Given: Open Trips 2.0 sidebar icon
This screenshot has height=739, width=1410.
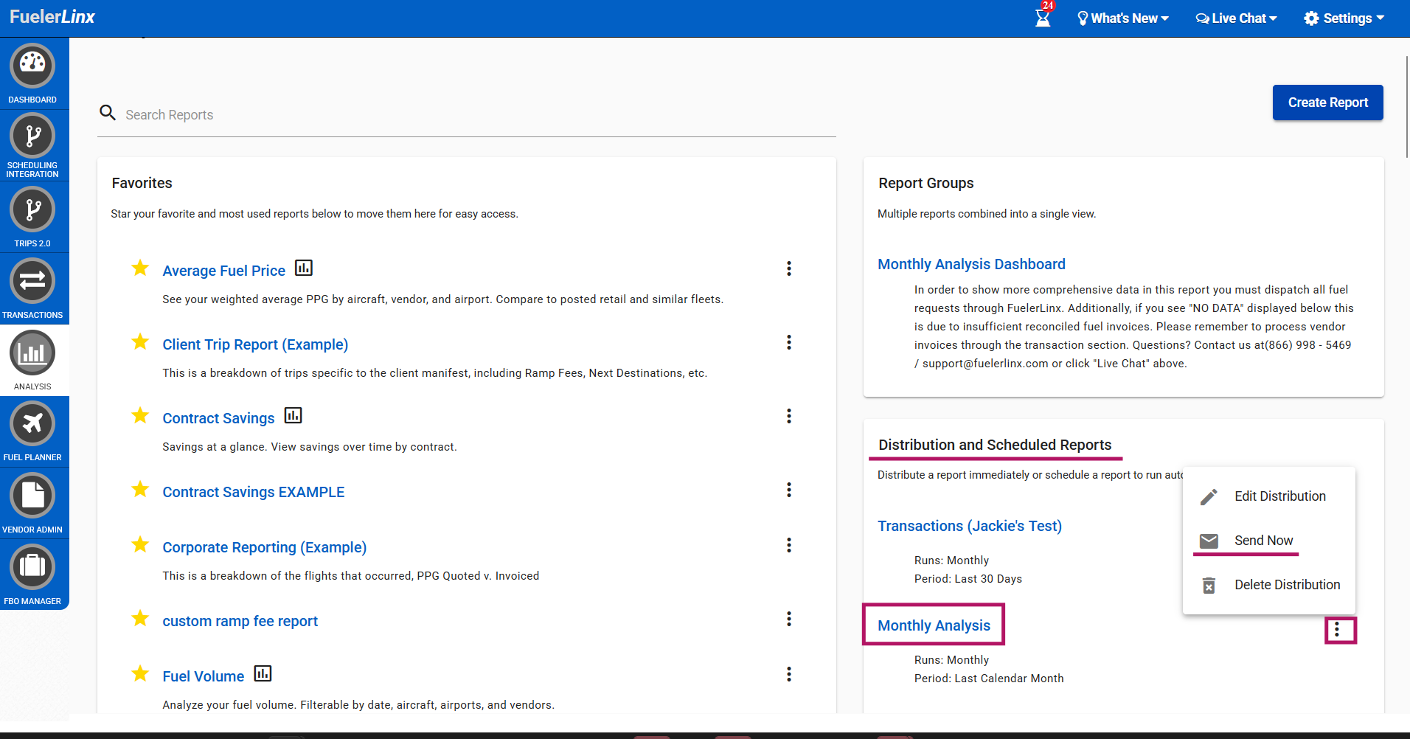Looking at the screenshot, I should coord(32,209).
